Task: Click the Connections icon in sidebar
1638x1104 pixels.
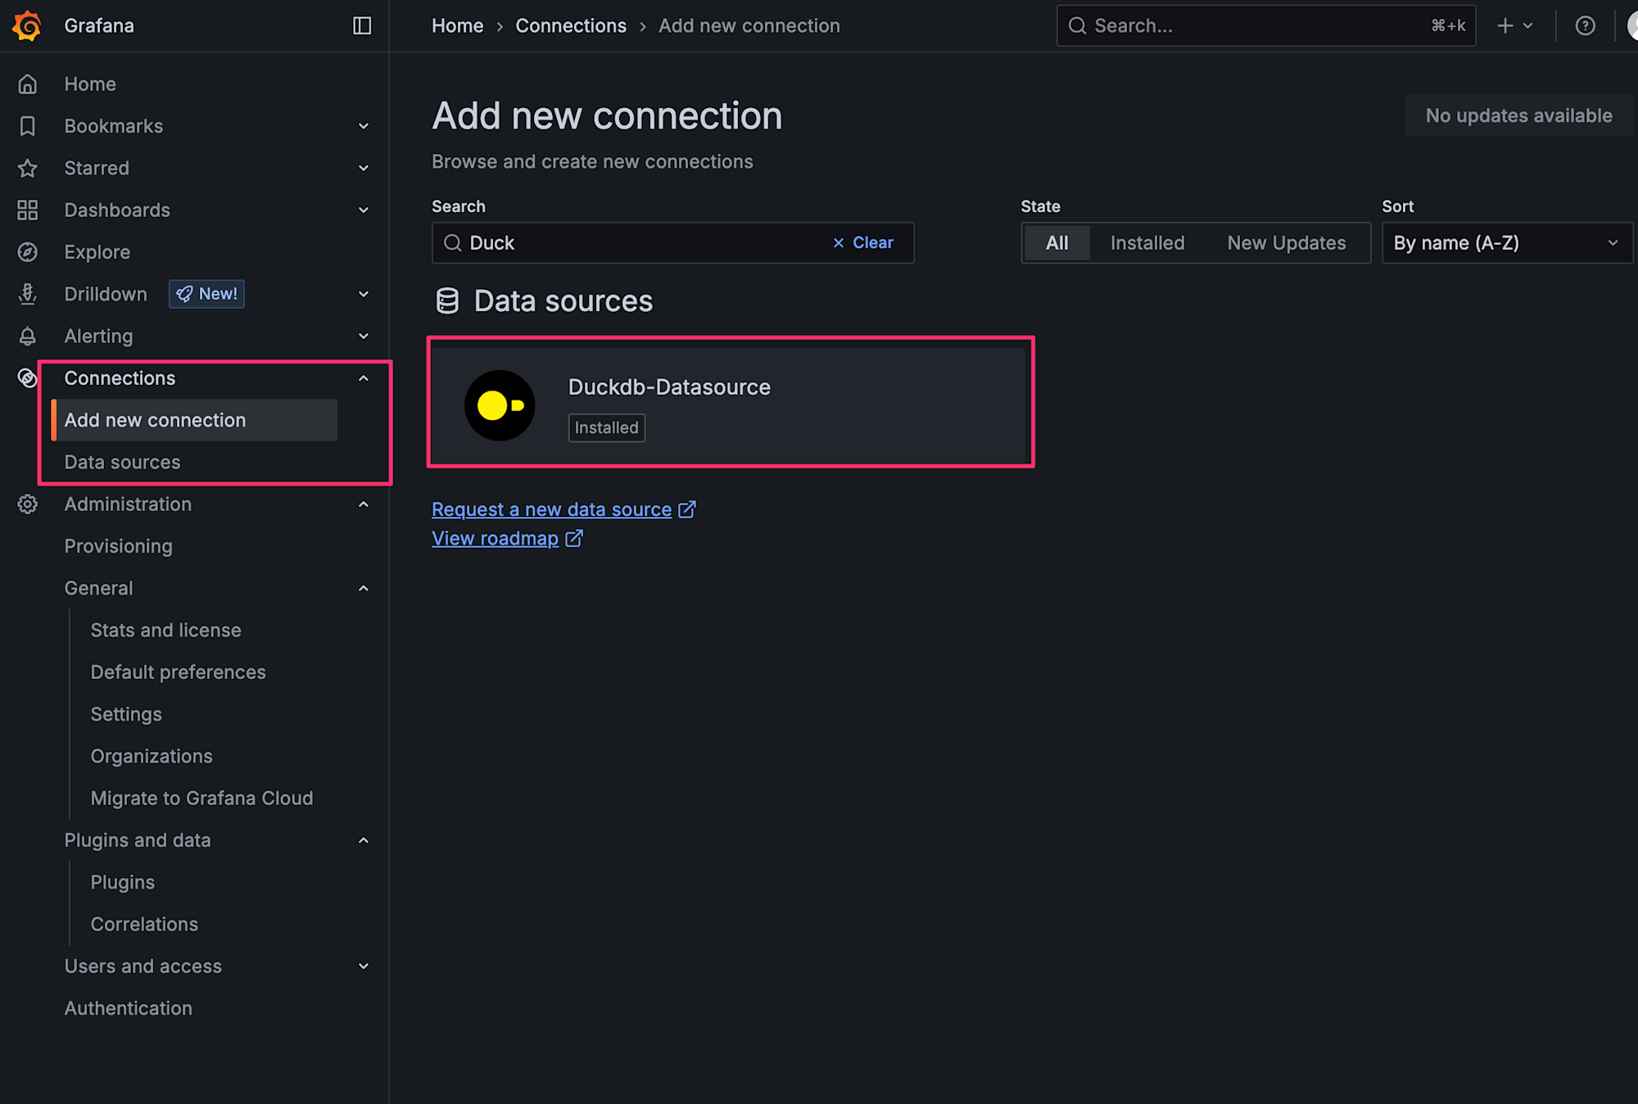Action: (28, 378)
